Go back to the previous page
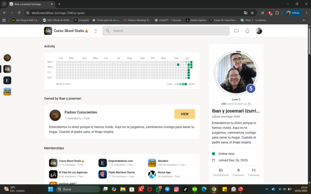 click(4, 13)
